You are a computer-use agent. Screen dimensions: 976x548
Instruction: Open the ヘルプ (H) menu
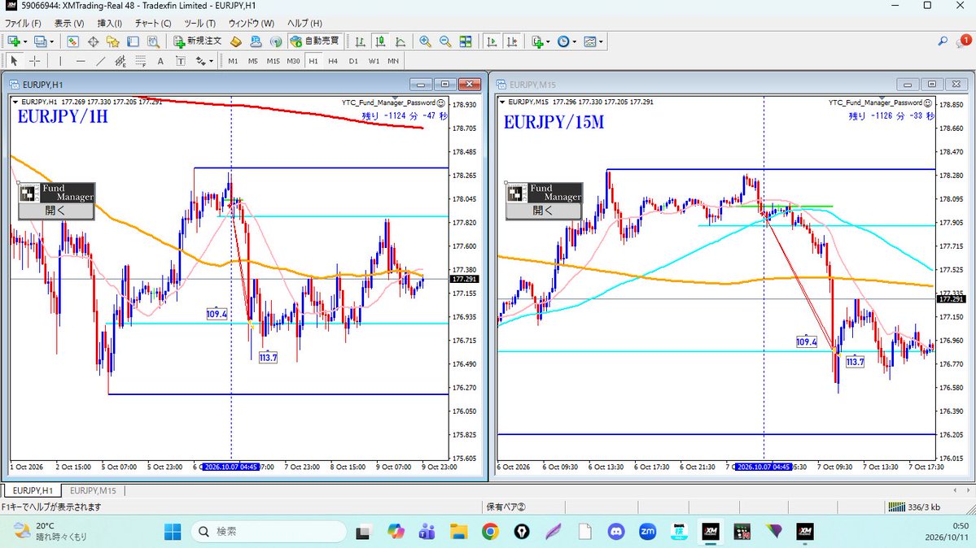tap(304, 23)
